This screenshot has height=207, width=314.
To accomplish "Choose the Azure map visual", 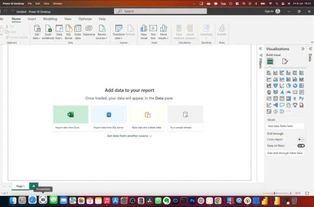I will (282, 92).
